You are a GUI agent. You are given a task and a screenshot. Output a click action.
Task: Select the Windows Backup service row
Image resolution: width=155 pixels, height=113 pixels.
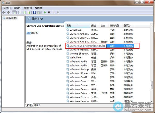(x=79, y=69)
